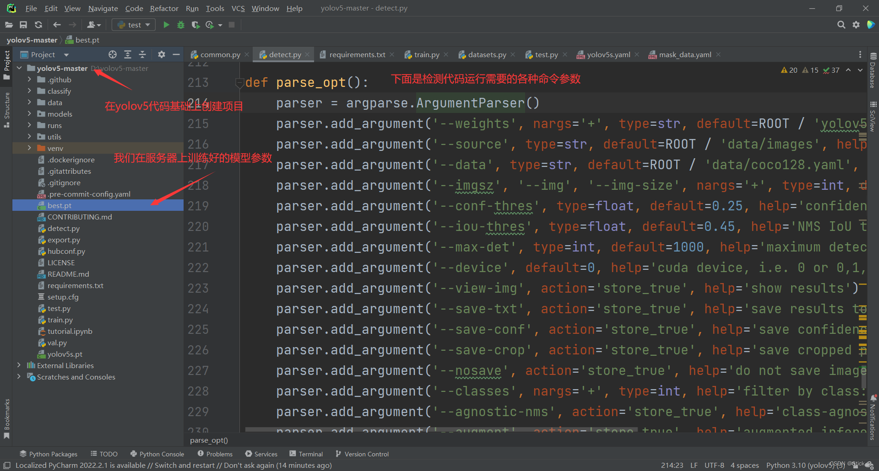The height and width of the screenshot is (471, 879).
Task: Start debugging with the bug icon
Action: click(x=181, y=25)
